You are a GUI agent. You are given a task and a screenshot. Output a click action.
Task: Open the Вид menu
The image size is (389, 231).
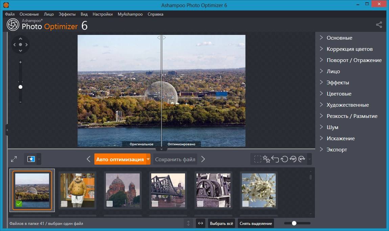(x=84, y=14)
